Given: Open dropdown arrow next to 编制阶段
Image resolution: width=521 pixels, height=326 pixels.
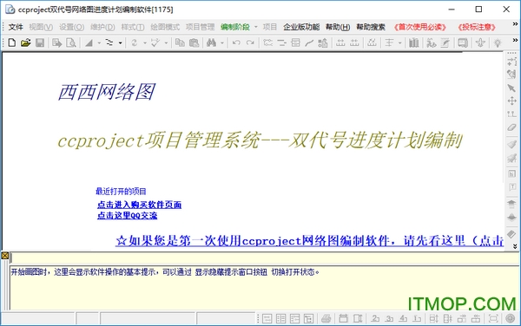Looking at the screenshot, I should pos(256,27).
